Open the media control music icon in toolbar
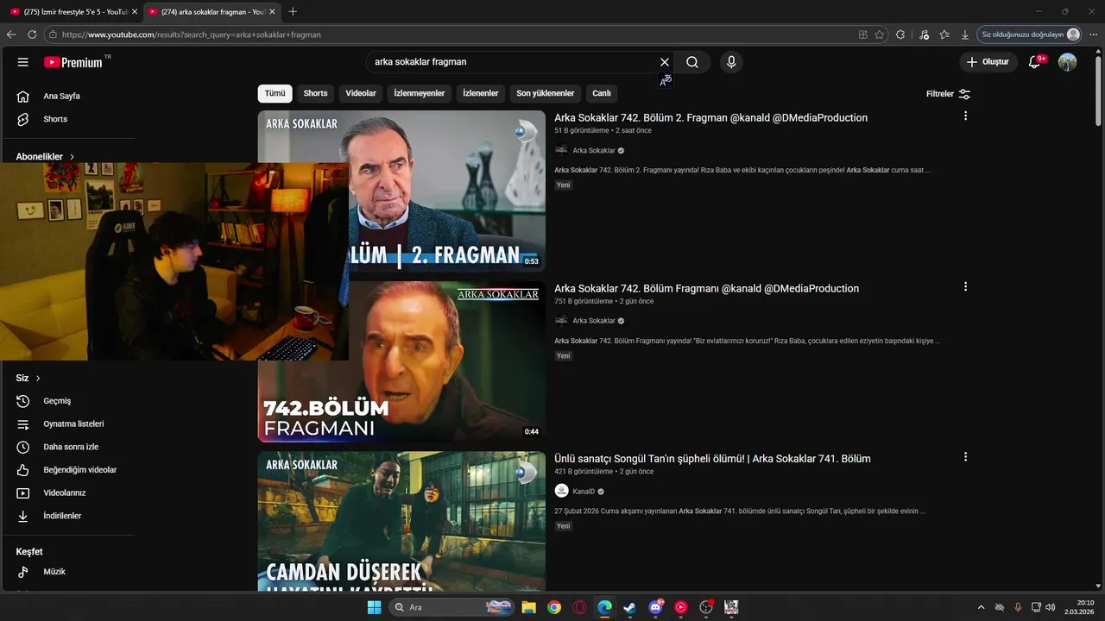1105x621 pixels. [x=924, y=34]
